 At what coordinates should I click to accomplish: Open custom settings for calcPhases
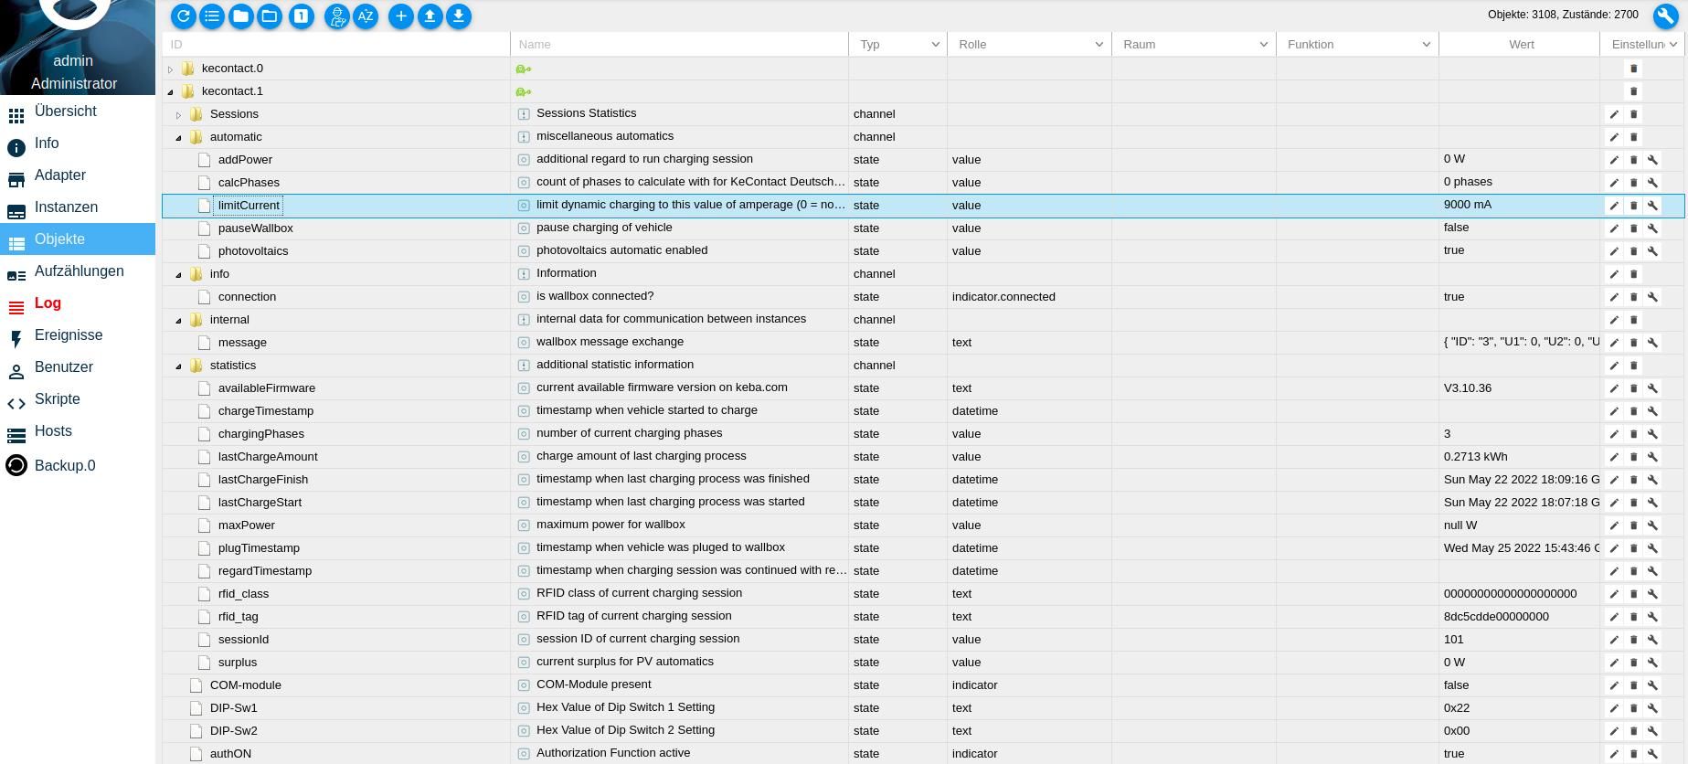pyautogui.click(x=1652, y=183)
